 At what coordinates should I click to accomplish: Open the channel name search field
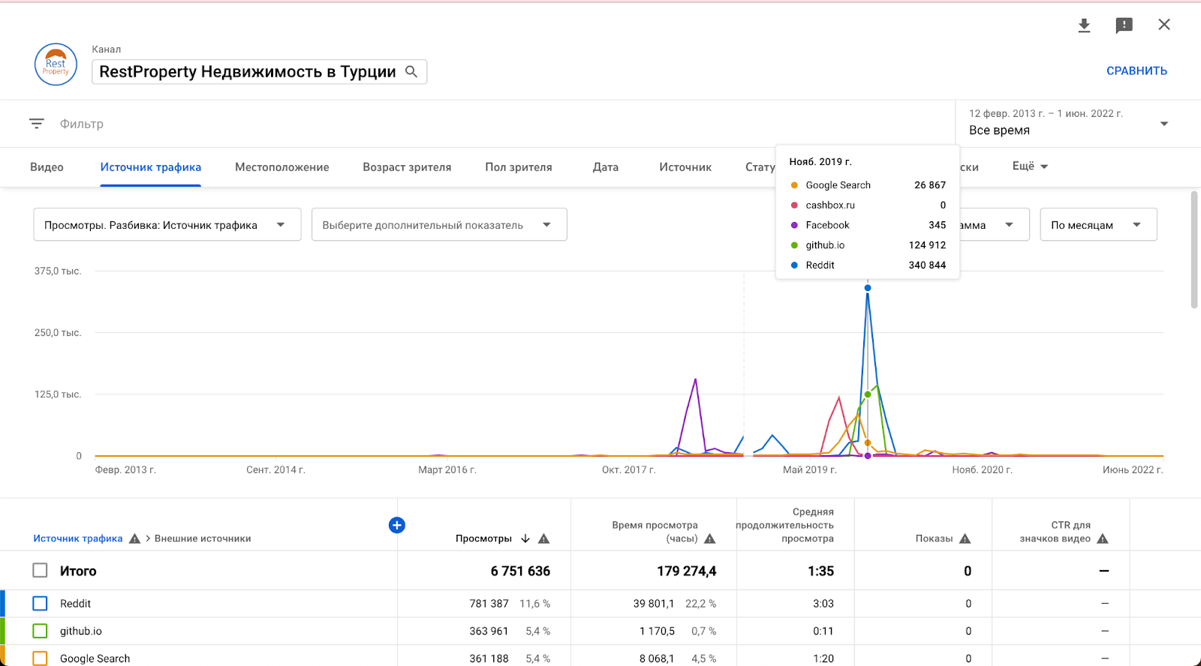[259, 72]
